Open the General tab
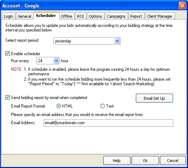188x168 pixels. (x=24, y=16)
